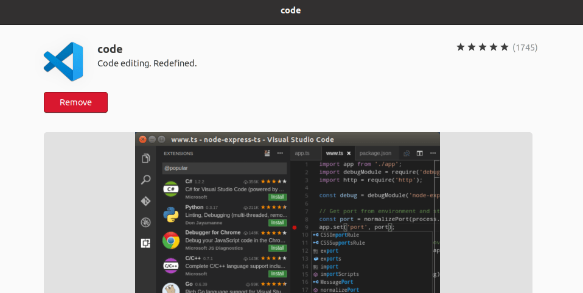Viewport: 583px width, 293px height.
Task: Click the blue Visual Studio Code app logo
Action: point(63,62)
